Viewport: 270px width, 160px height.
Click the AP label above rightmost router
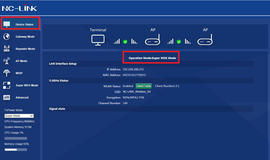click(205, 30)
